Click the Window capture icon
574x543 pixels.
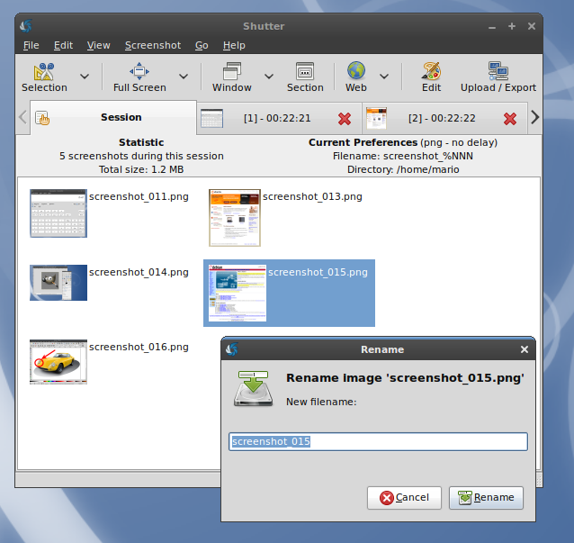coord(231,72)
